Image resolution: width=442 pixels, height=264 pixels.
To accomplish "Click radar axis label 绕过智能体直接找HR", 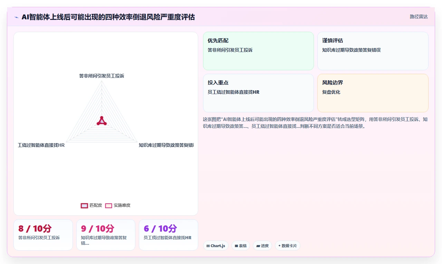I will tap(41, 145).
